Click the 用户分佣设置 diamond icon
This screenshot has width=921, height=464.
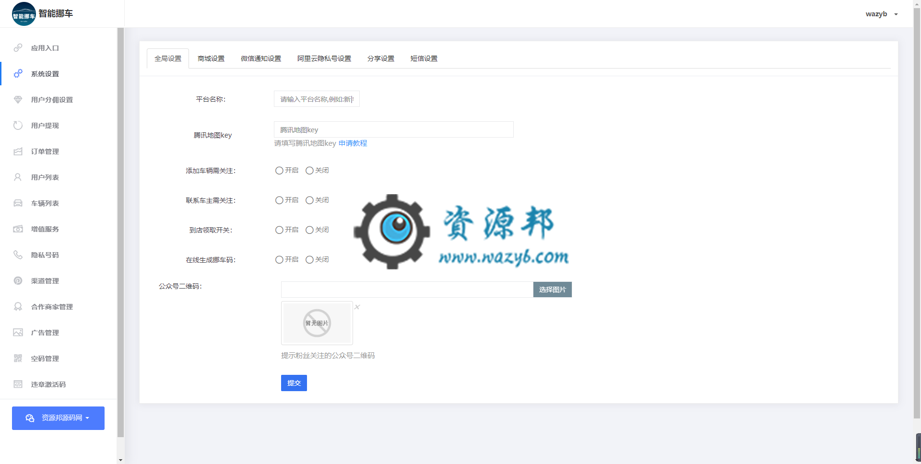click(18, 100)
